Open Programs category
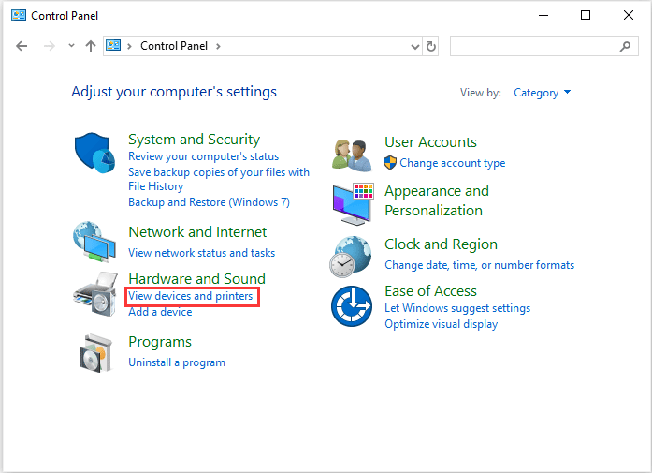 click(x=160, y=342)
